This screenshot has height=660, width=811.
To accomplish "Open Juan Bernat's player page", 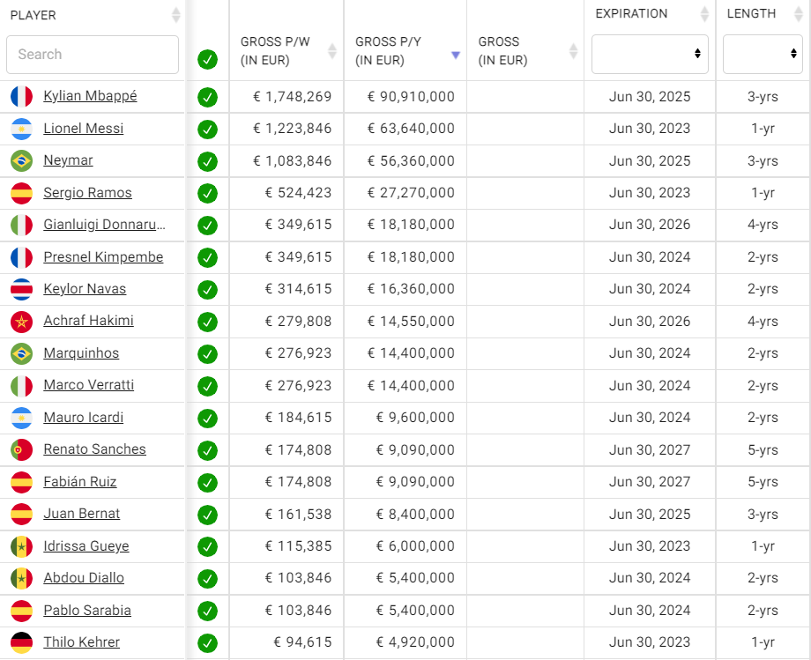I will pos(82,514).
